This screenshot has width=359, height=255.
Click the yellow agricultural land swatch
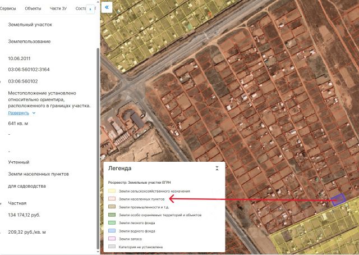pyautogui.click(x=112, y=191)
